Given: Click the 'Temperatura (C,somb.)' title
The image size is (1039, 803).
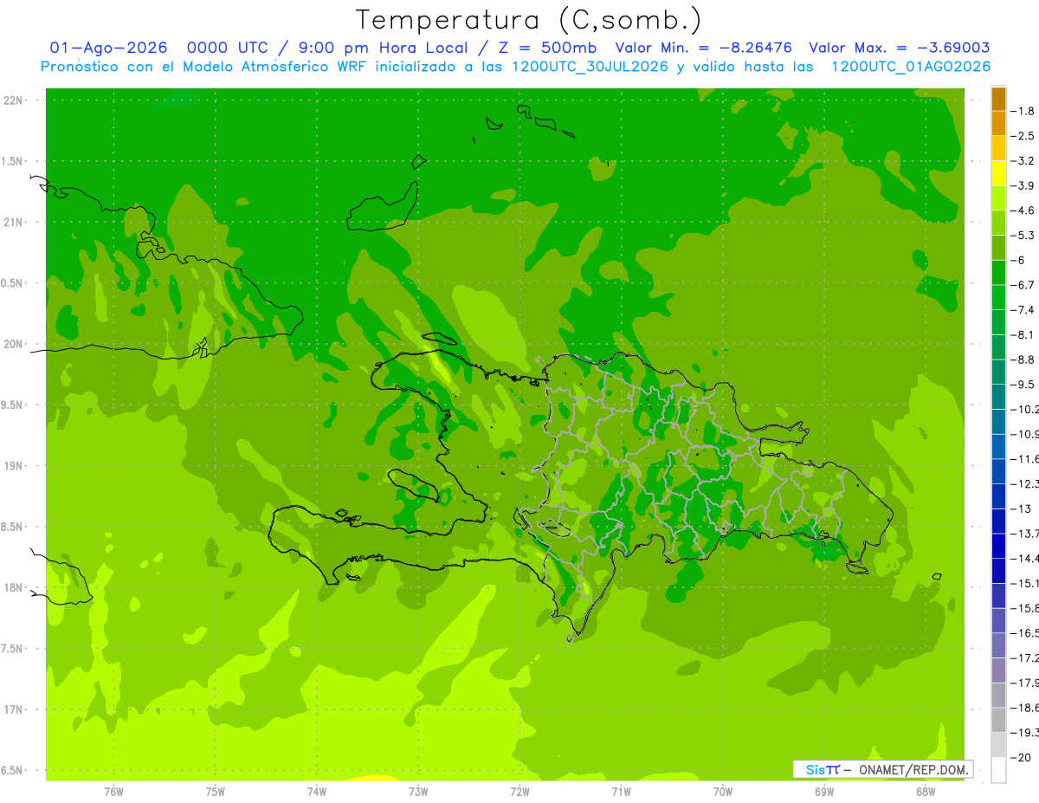Looking at the screenshot, I should (x=529, y=20).
